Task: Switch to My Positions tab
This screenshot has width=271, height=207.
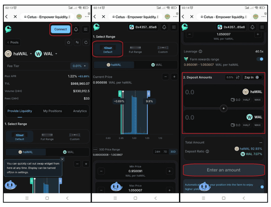Action: (53, 111)
